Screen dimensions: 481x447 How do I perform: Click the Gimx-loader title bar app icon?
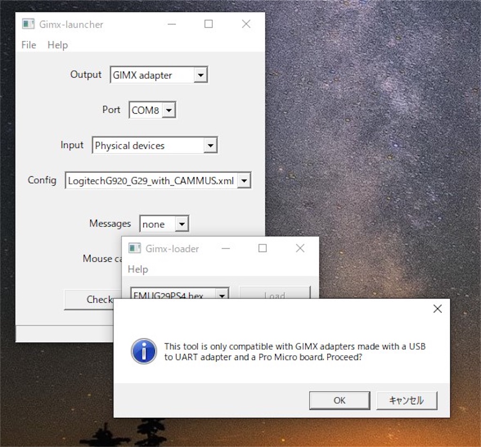[134, 248]
